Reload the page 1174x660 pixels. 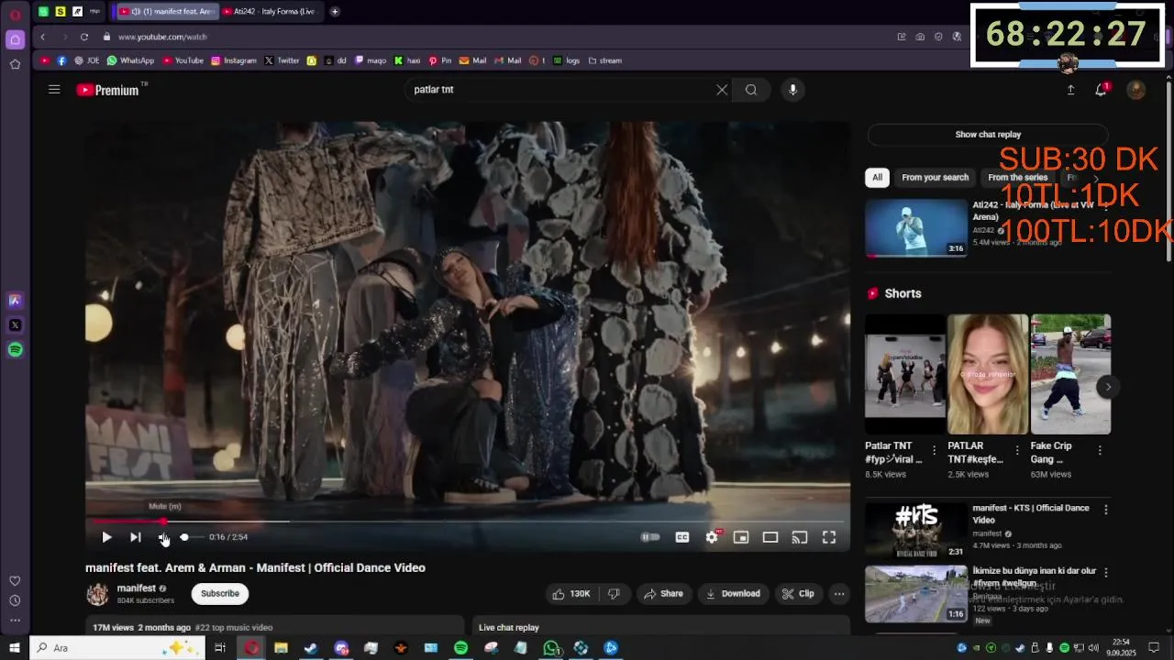point(83,37)
